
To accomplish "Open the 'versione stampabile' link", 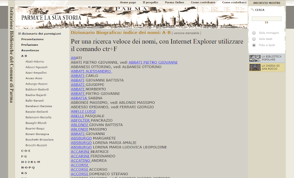I will tap(187, 33).
